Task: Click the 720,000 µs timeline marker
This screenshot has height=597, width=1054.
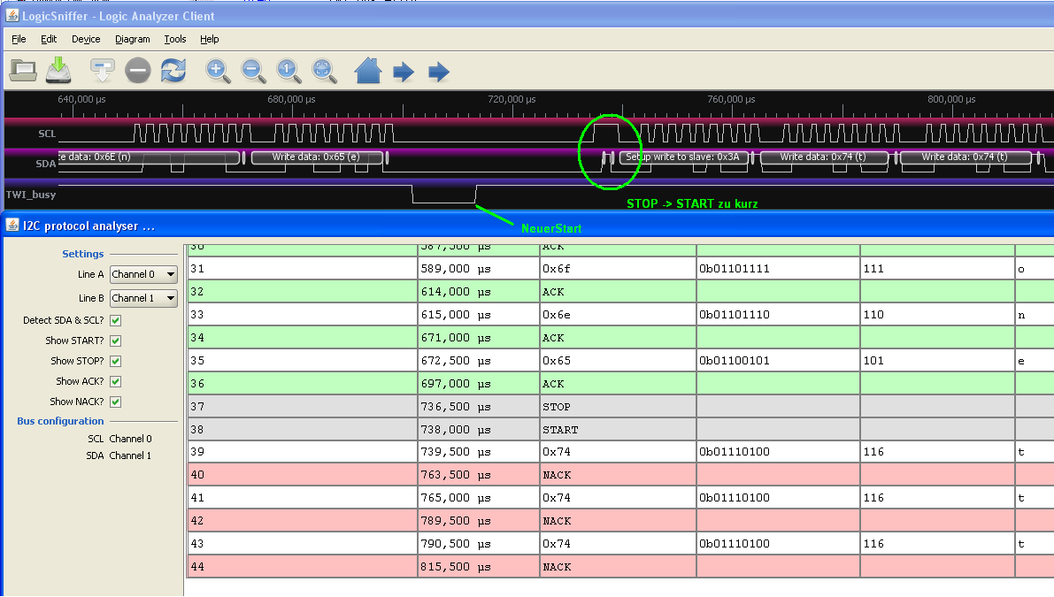Action: pyautogui.click(x=512, y=99)
